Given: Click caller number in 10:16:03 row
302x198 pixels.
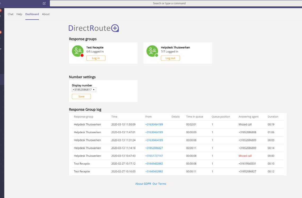Looking at the screenshot, I should click(154, 172).
